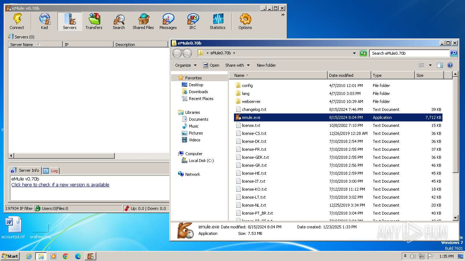Image resolution: width=465 pixels, height=261 pixels.
Task: Open accountjul.rtf desktop icon
Action: [x=13, y=228]
